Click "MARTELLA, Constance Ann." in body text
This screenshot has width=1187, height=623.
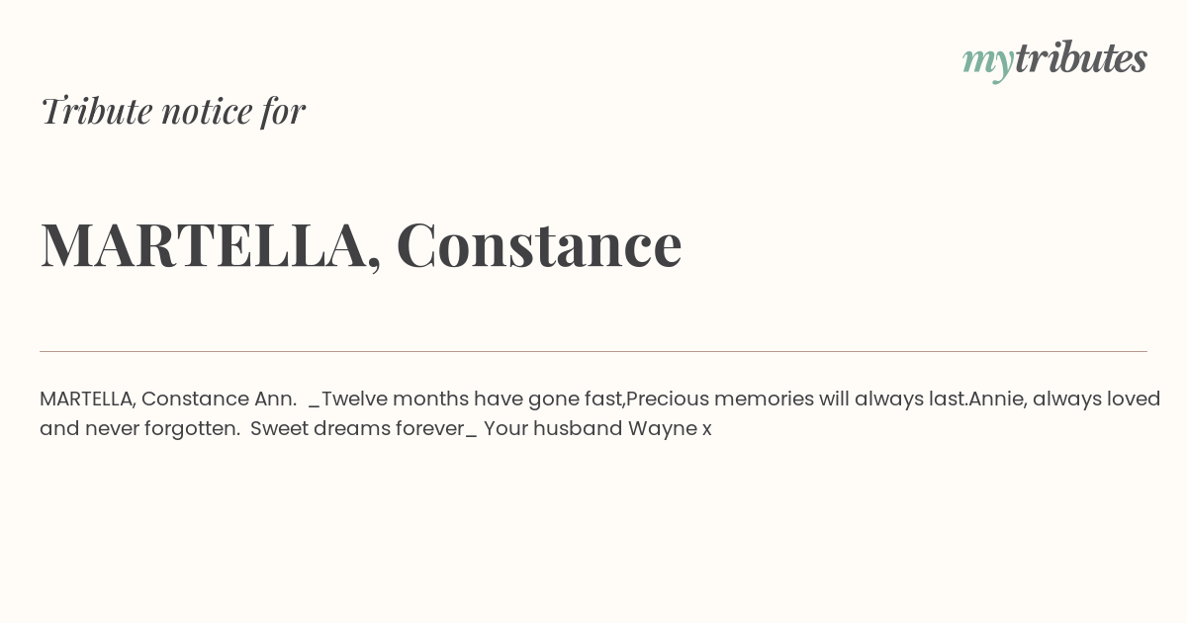[168, 399]
